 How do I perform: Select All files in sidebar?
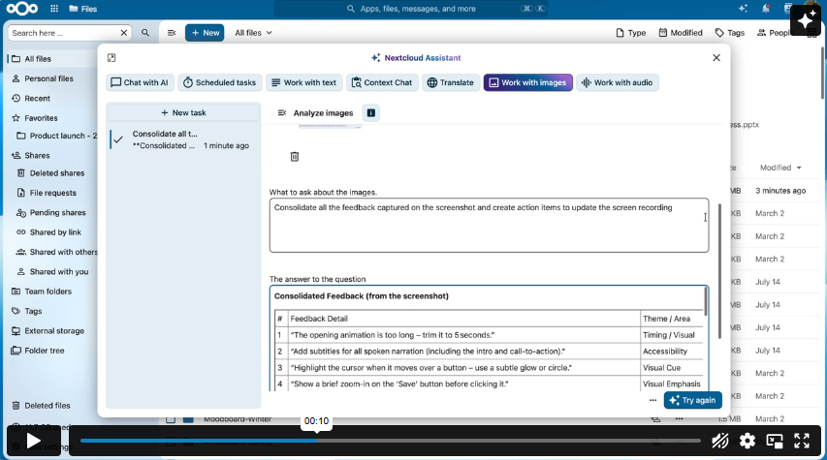point(52,59)
